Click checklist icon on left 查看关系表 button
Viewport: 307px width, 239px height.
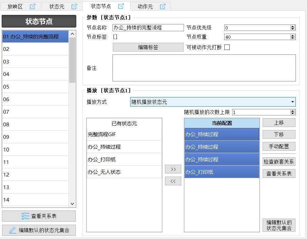[25, 216]
